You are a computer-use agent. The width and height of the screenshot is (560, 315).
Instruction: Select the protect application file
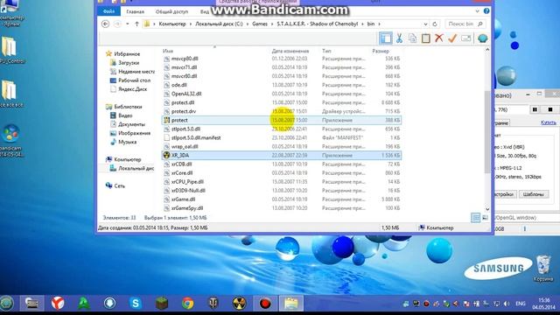(x=282, y=120)
